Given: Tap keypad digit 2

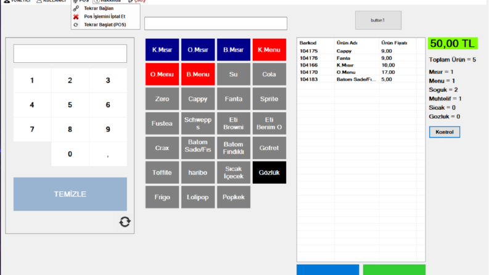Looking at the screenshot, I should pyautogui.click(x=70, y=80).
